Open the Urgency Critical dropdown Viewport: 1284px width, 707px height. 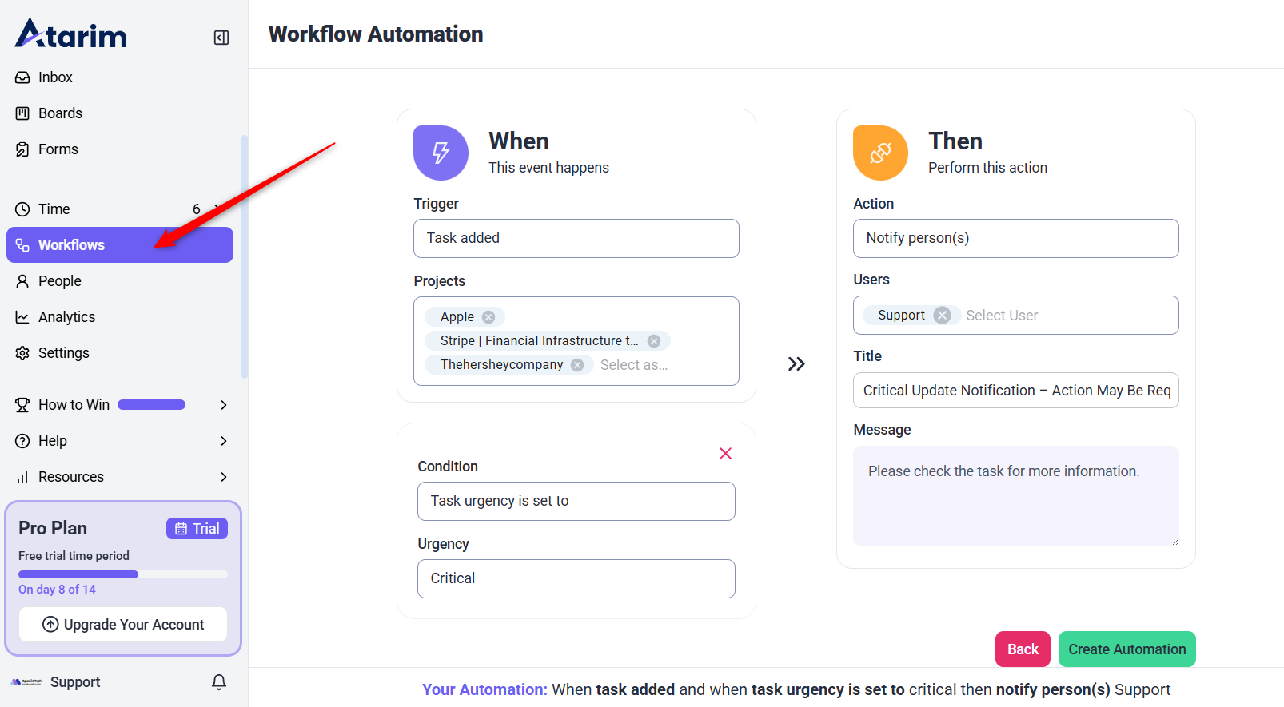click(x=576, y=578)
